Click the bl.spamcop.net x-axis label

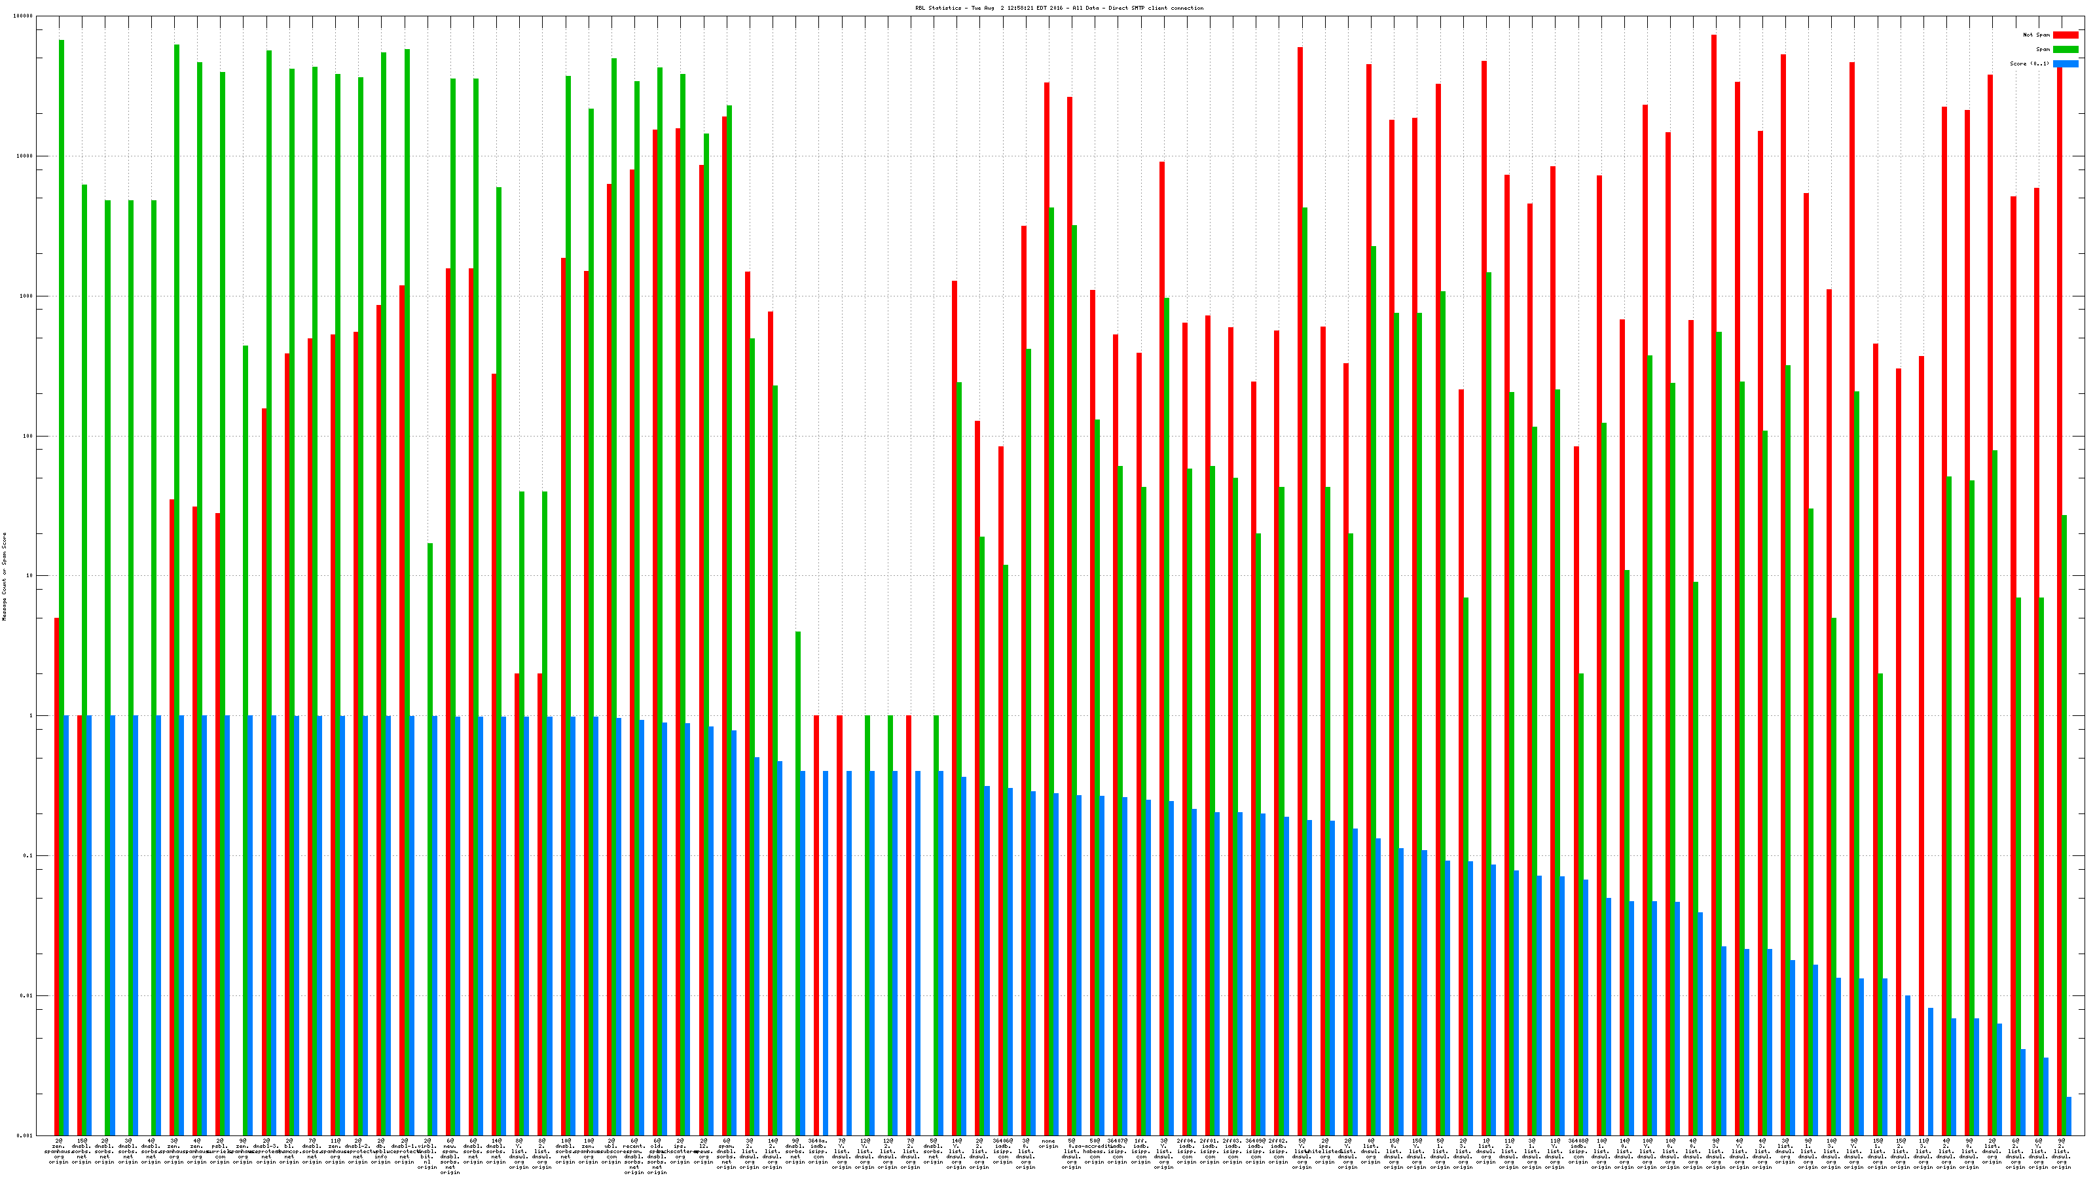(x=289, y=1151)
